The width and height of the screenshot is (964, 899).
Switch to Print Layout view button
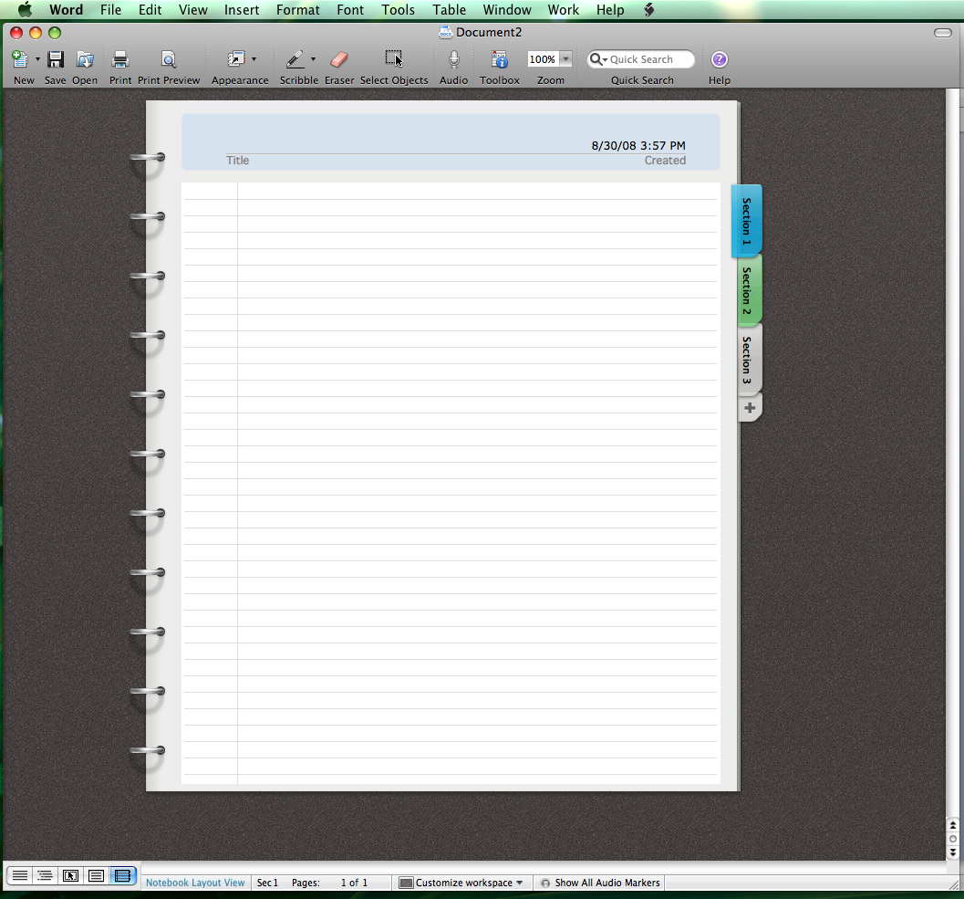coord(96,875)
